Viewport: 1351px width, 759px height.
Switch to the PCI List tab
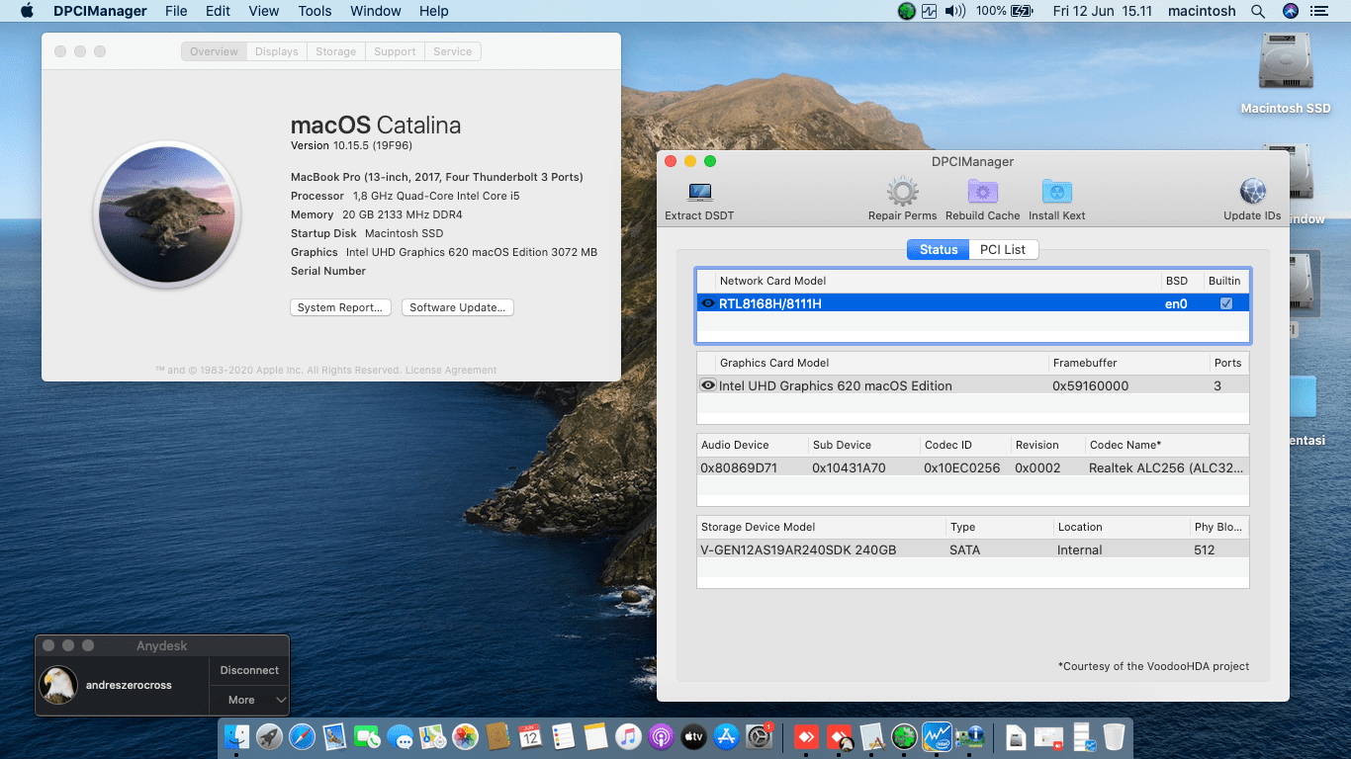(1003, 249)
